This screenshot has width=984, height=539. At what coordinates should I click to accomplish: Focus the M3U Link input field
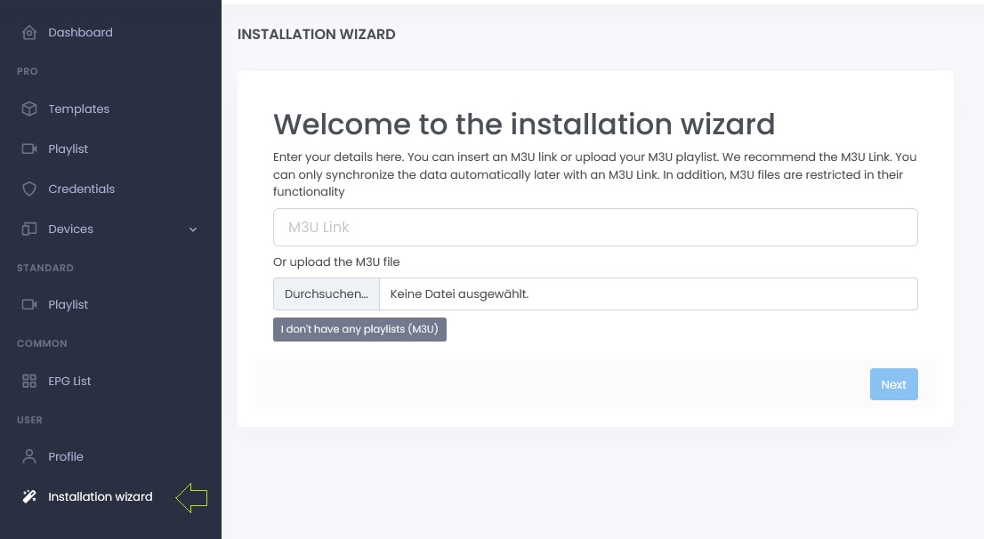(x=594, y=228)
